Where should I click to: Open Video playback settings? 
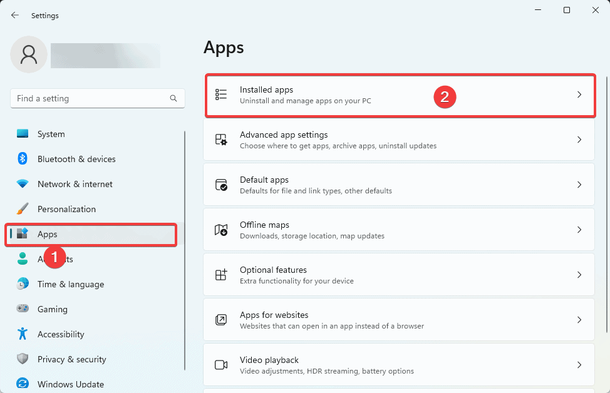click(399, 365)
